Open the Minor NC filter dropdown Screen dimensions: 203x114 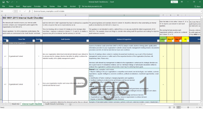(x=173, y=41)
